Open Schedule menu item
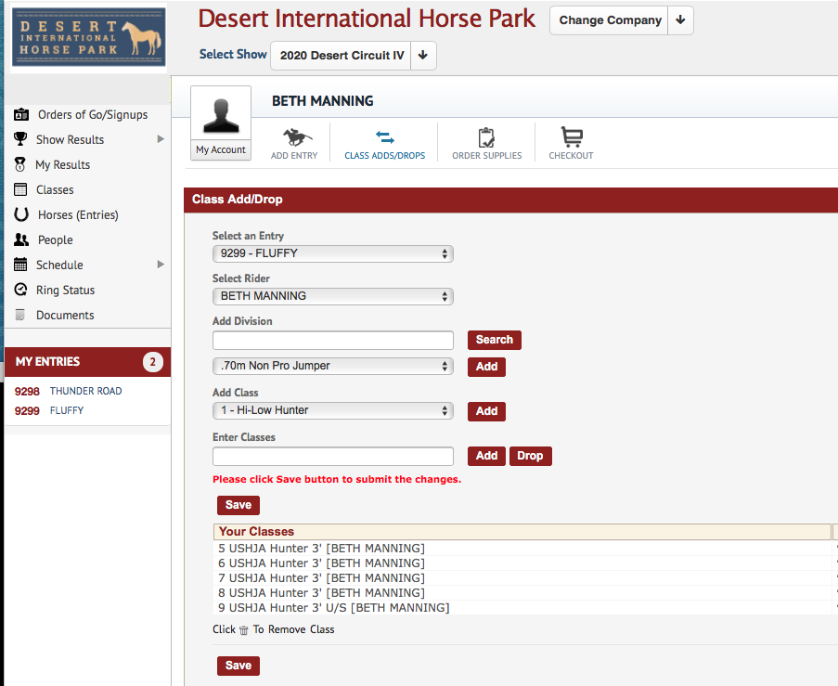 pyautogui.click(x=59, y=265)
